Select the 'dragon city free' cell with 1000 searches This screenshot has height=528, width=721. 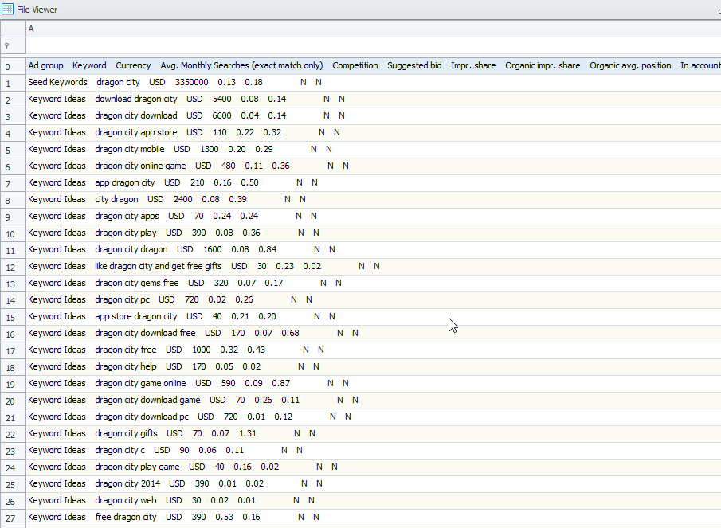[x=374, y=350]
